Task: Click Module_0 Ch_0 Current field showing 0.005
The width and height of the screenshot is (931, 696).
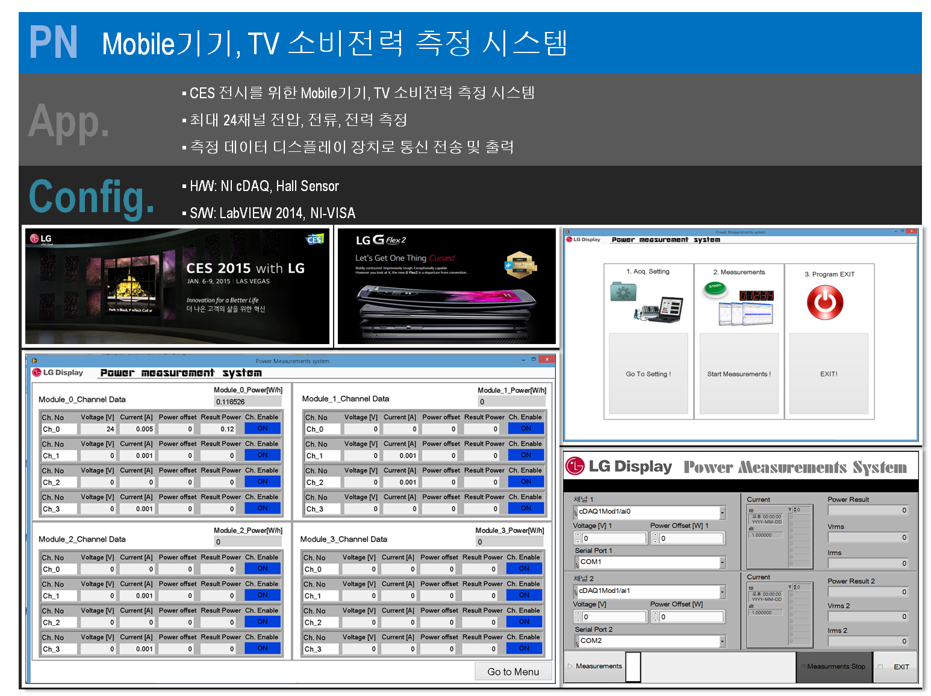Action: coord(136,429)
